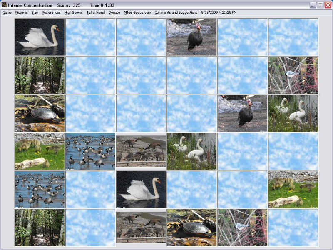Open the Size menu
Viewport: 333px width, 250px height.
35,12
